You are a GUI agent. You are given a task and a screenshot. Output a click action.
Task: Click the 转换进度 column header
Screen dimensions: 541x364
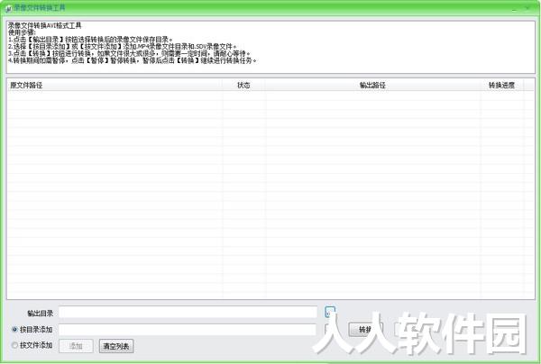click(x=501, y=85)
